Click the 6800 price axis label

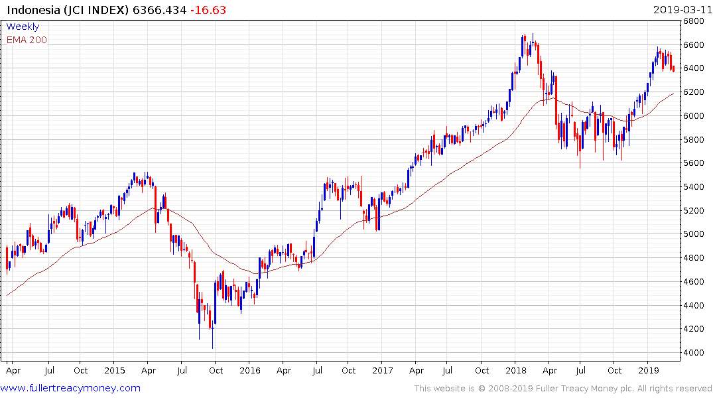694,21
